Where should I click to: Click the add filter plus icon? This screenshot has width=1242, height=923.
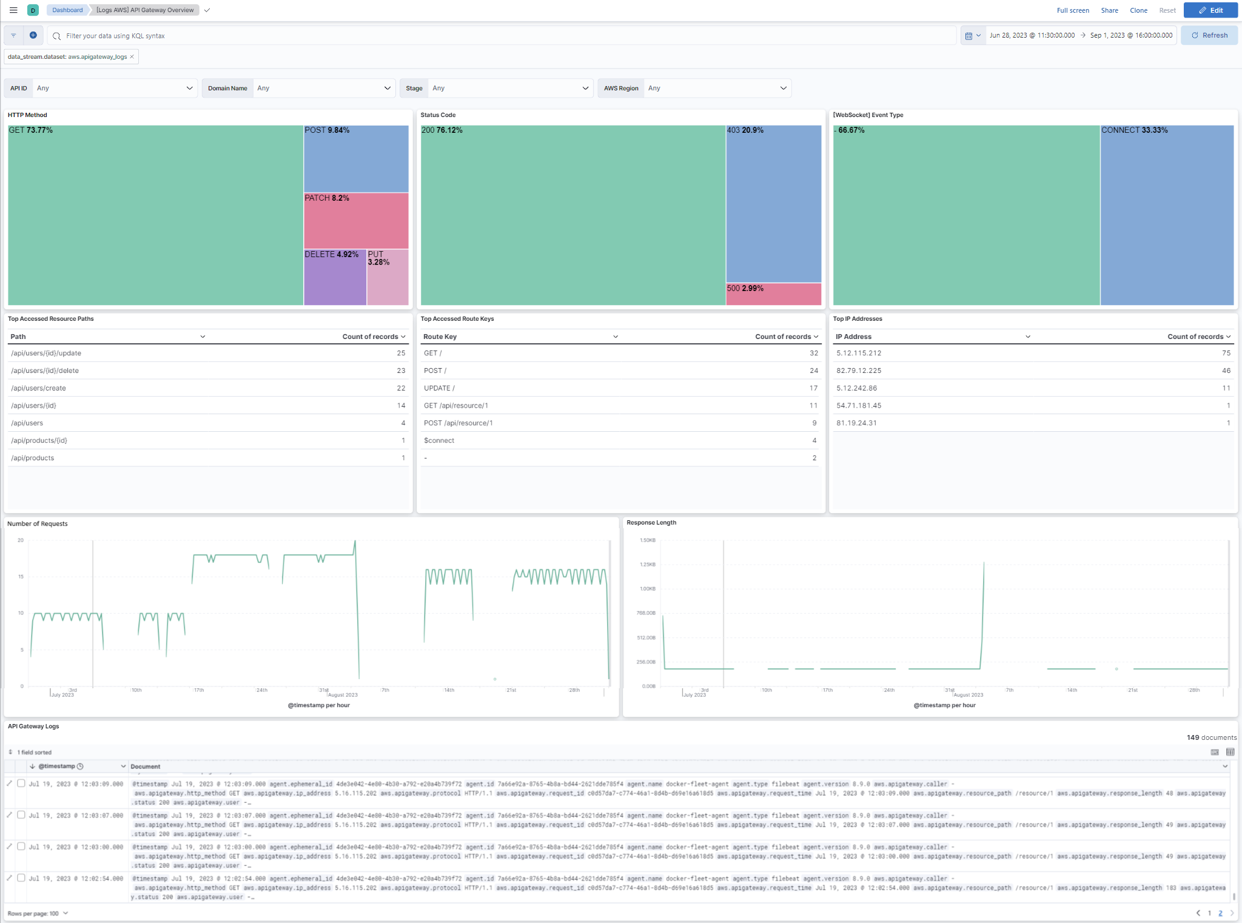[33, 35]
